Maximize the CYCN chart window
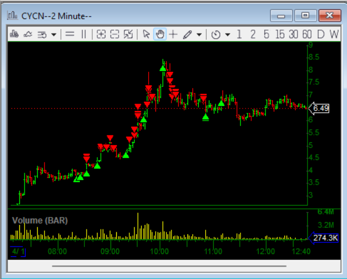This screenshot has height=279, width=347. 305,15
